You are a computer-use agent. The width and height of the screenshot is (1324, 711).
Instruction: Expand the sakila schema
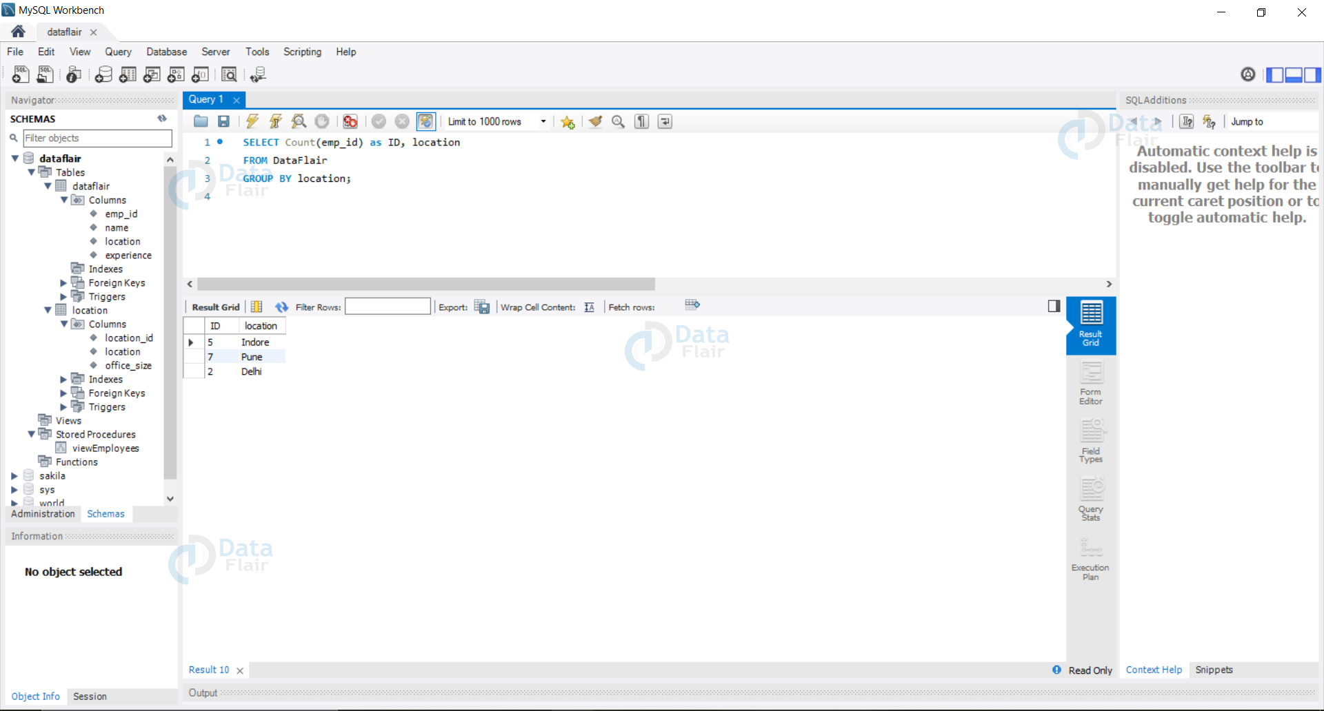[x=14, y=475]
